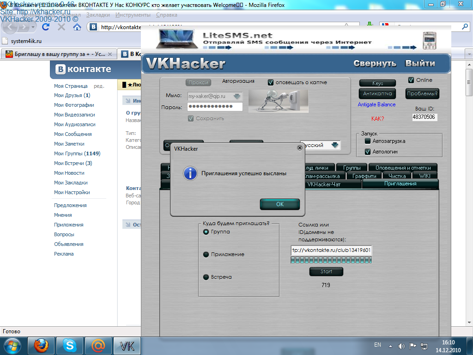Click the 'Прокси' button
This screenshot has height=355, width=473.
[x=198, y=82]
